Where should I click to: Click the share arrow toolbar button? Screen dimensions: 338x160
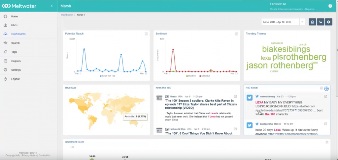click(x=321, y=22)
